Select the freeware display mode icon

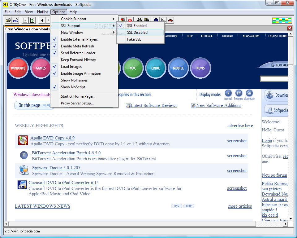click(239, 93)
